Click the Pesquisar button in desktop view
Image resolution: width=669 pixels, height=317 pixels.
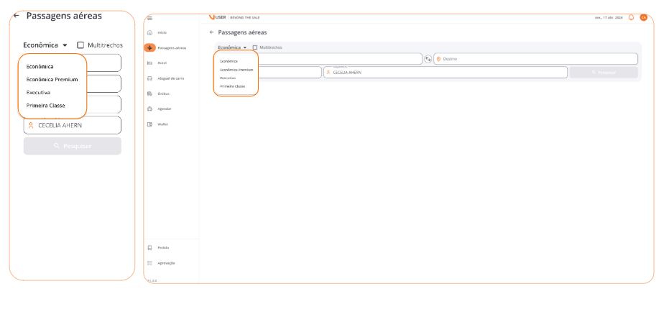[x=603, y=72]
